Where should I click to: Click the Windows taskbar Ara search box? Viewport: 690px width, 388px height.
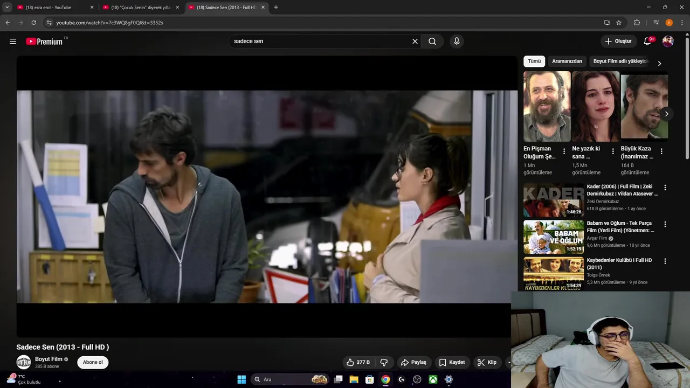[291, 379]
